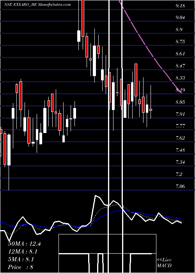Click the 9.18 price axis label
The image size is (195, 273).
(180, 6)
